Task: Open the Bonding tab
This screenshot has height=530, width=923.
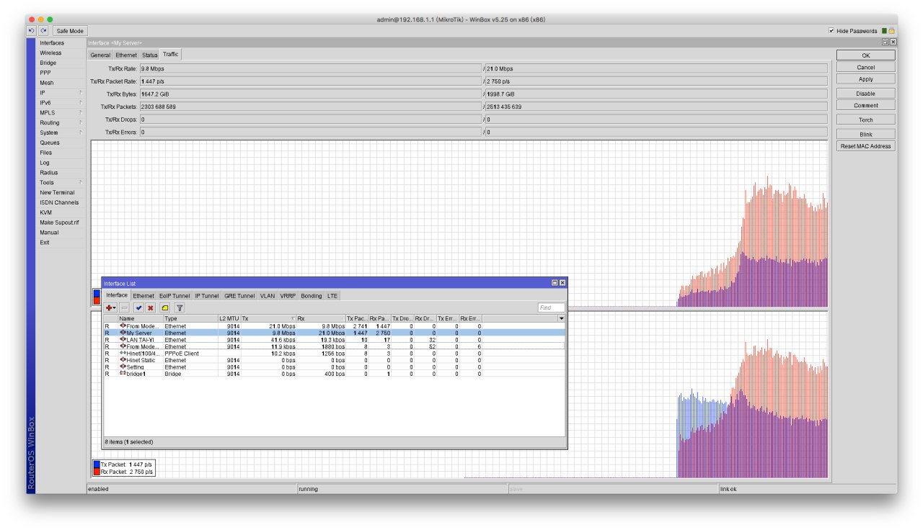Action: coord(312,296)
